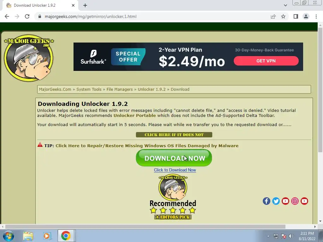
Task: Click the Major Geeks logo at top left
Action: [29, 58]
